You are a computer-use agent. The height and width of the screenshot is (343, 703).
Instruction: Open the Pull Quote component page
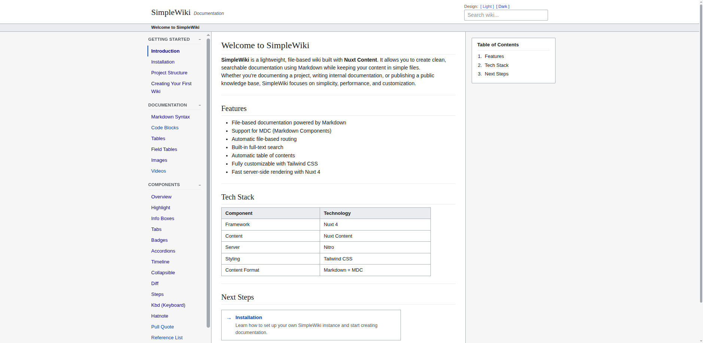click(162, 327)
